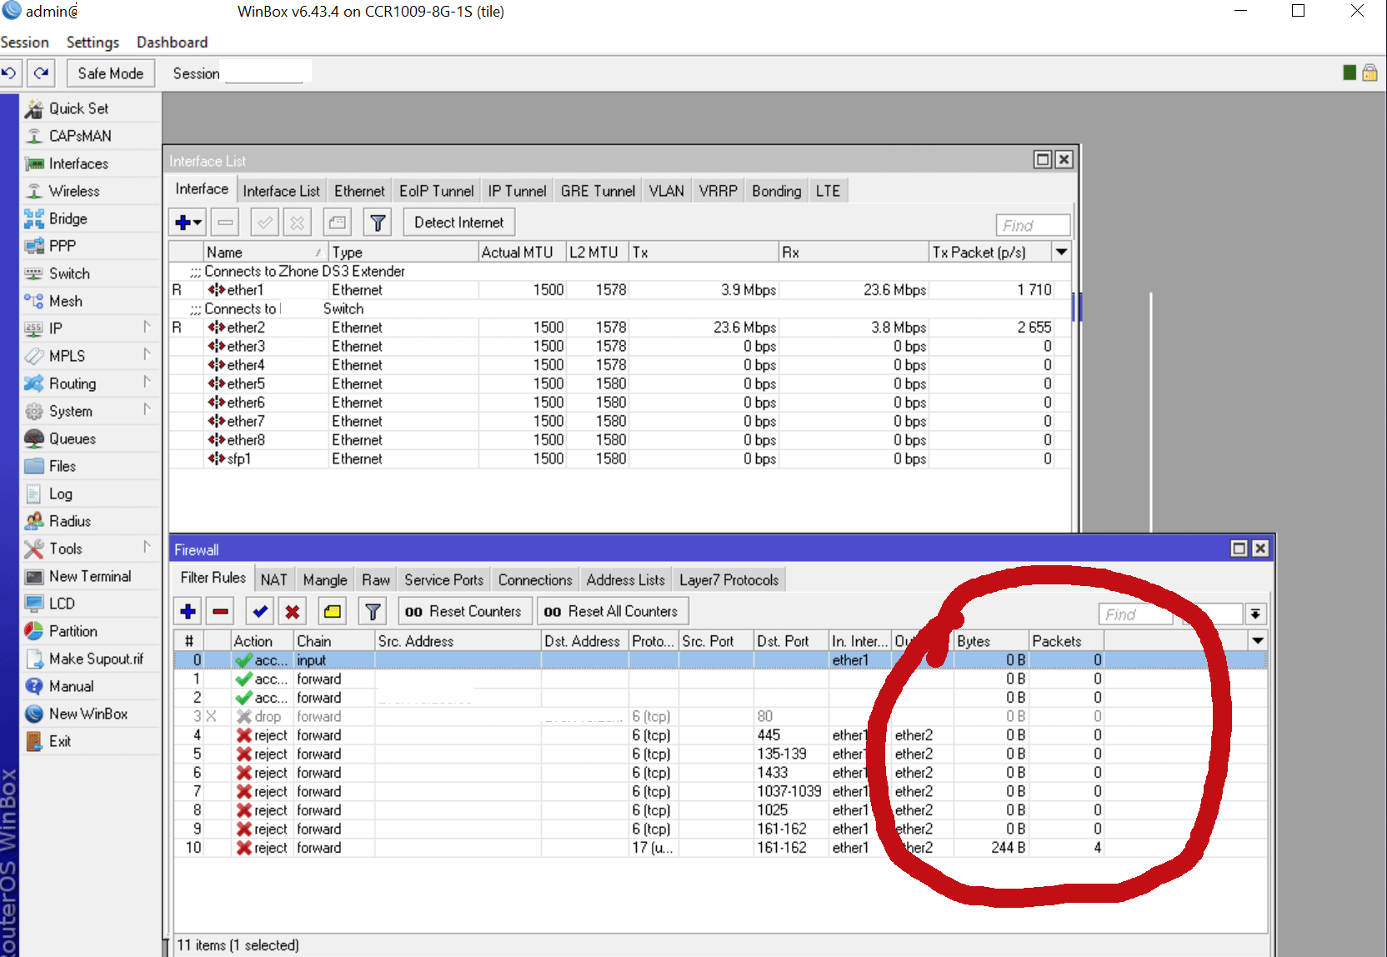Click the red X disable rule icon
The image size is (1387, 957).
(x=293, y=612)
